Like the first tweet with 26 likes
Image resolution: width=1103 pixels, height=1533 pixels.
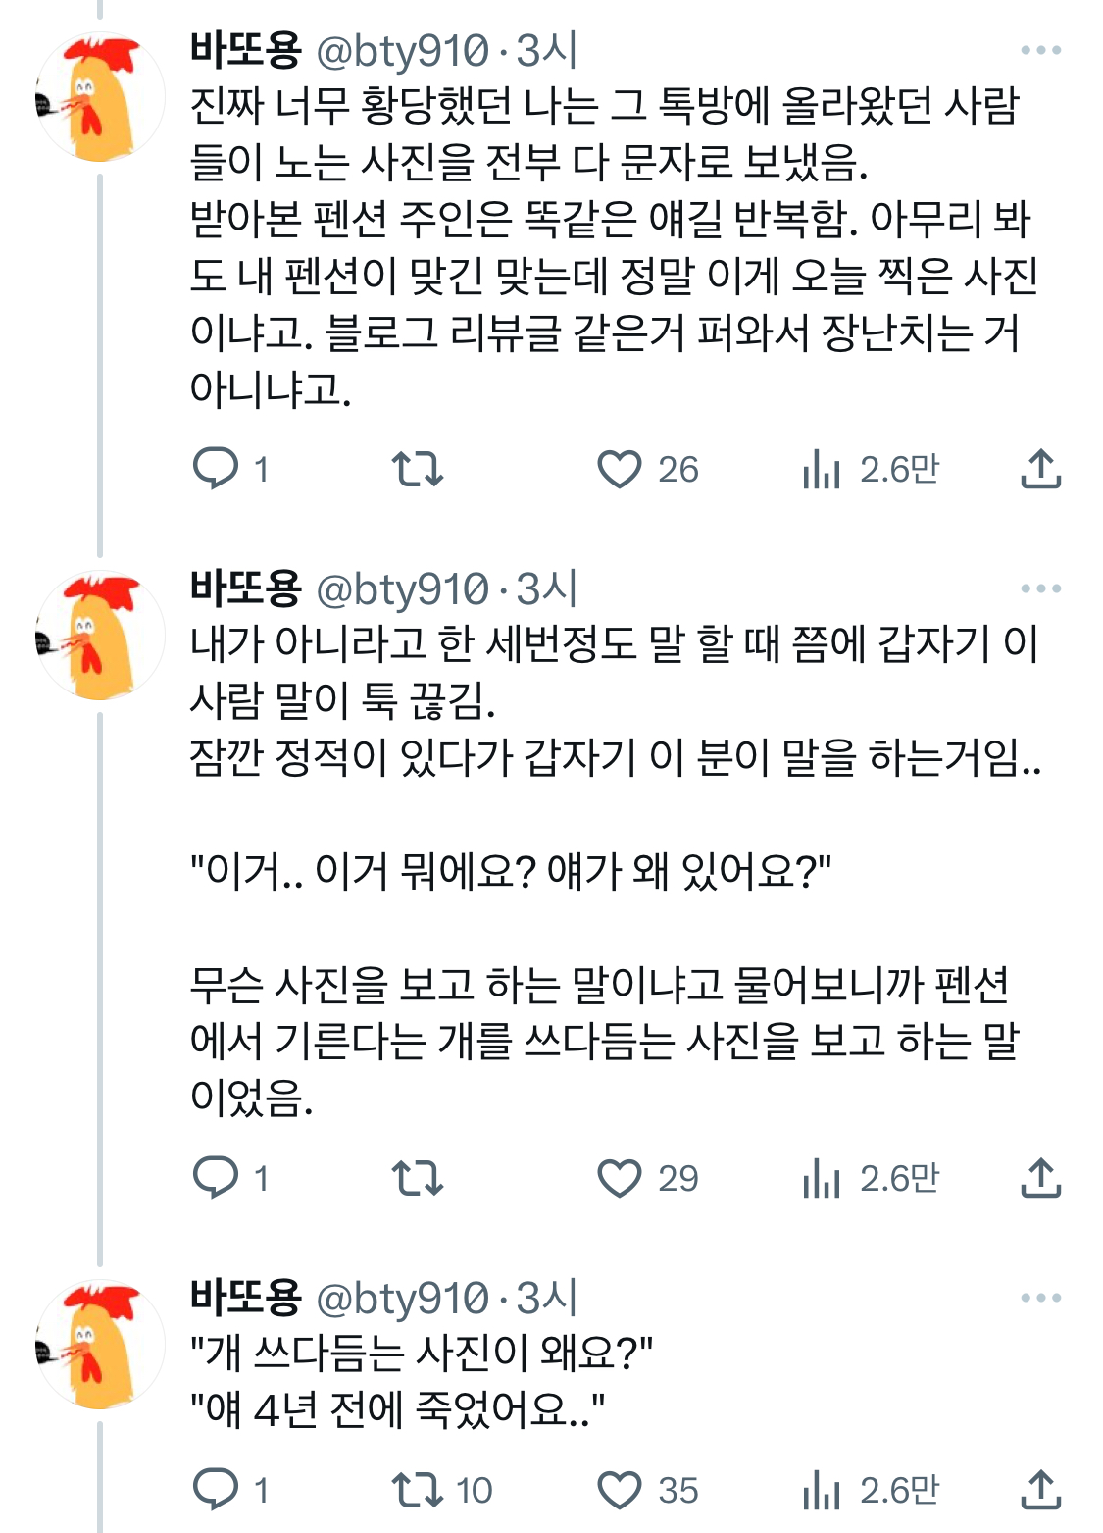(x=620, y=469)
